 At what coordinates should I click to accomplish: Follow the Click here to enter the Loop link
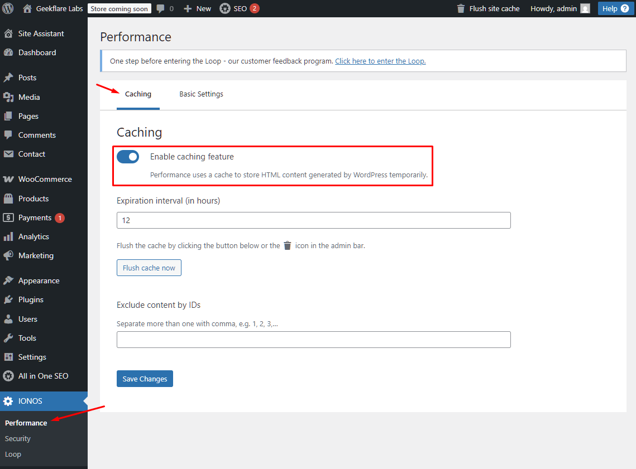(x=380, y=61)
